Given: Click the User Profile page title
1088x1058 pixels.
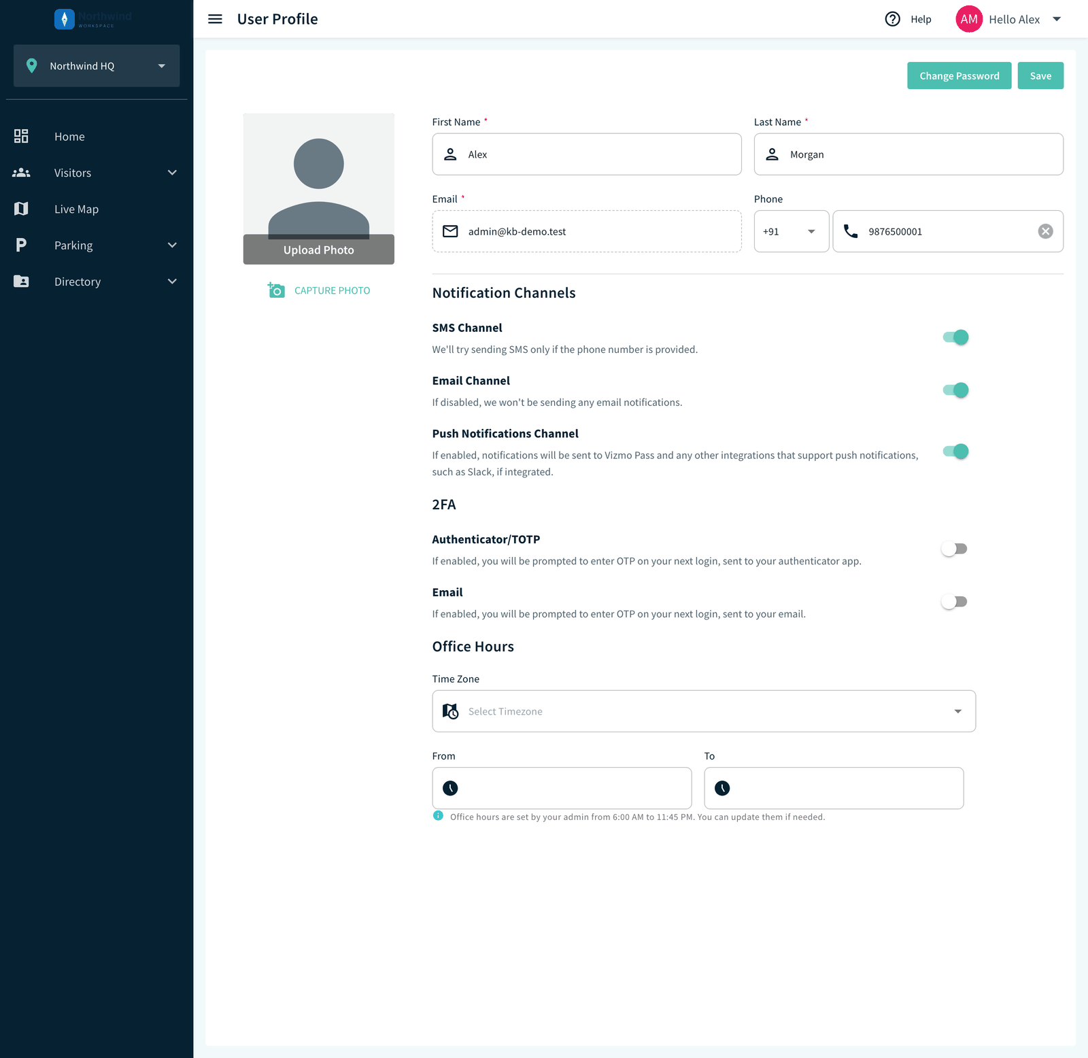Looking at the screenshot, I should 277,19.
